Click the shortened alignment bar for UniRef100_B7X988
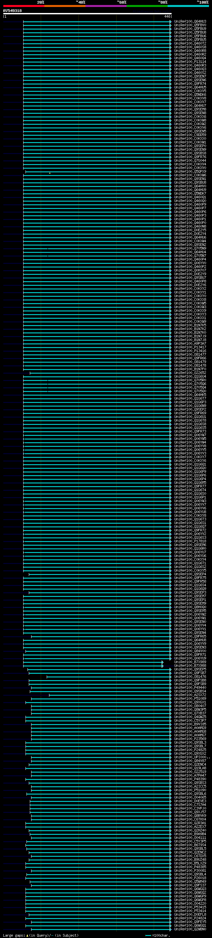 click(93, 665)
